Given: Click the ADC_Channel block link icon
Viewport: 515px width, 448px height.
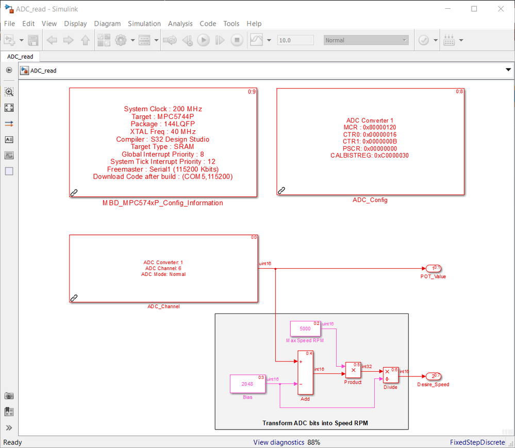Looking at the screenshot, I should [74, 298].
